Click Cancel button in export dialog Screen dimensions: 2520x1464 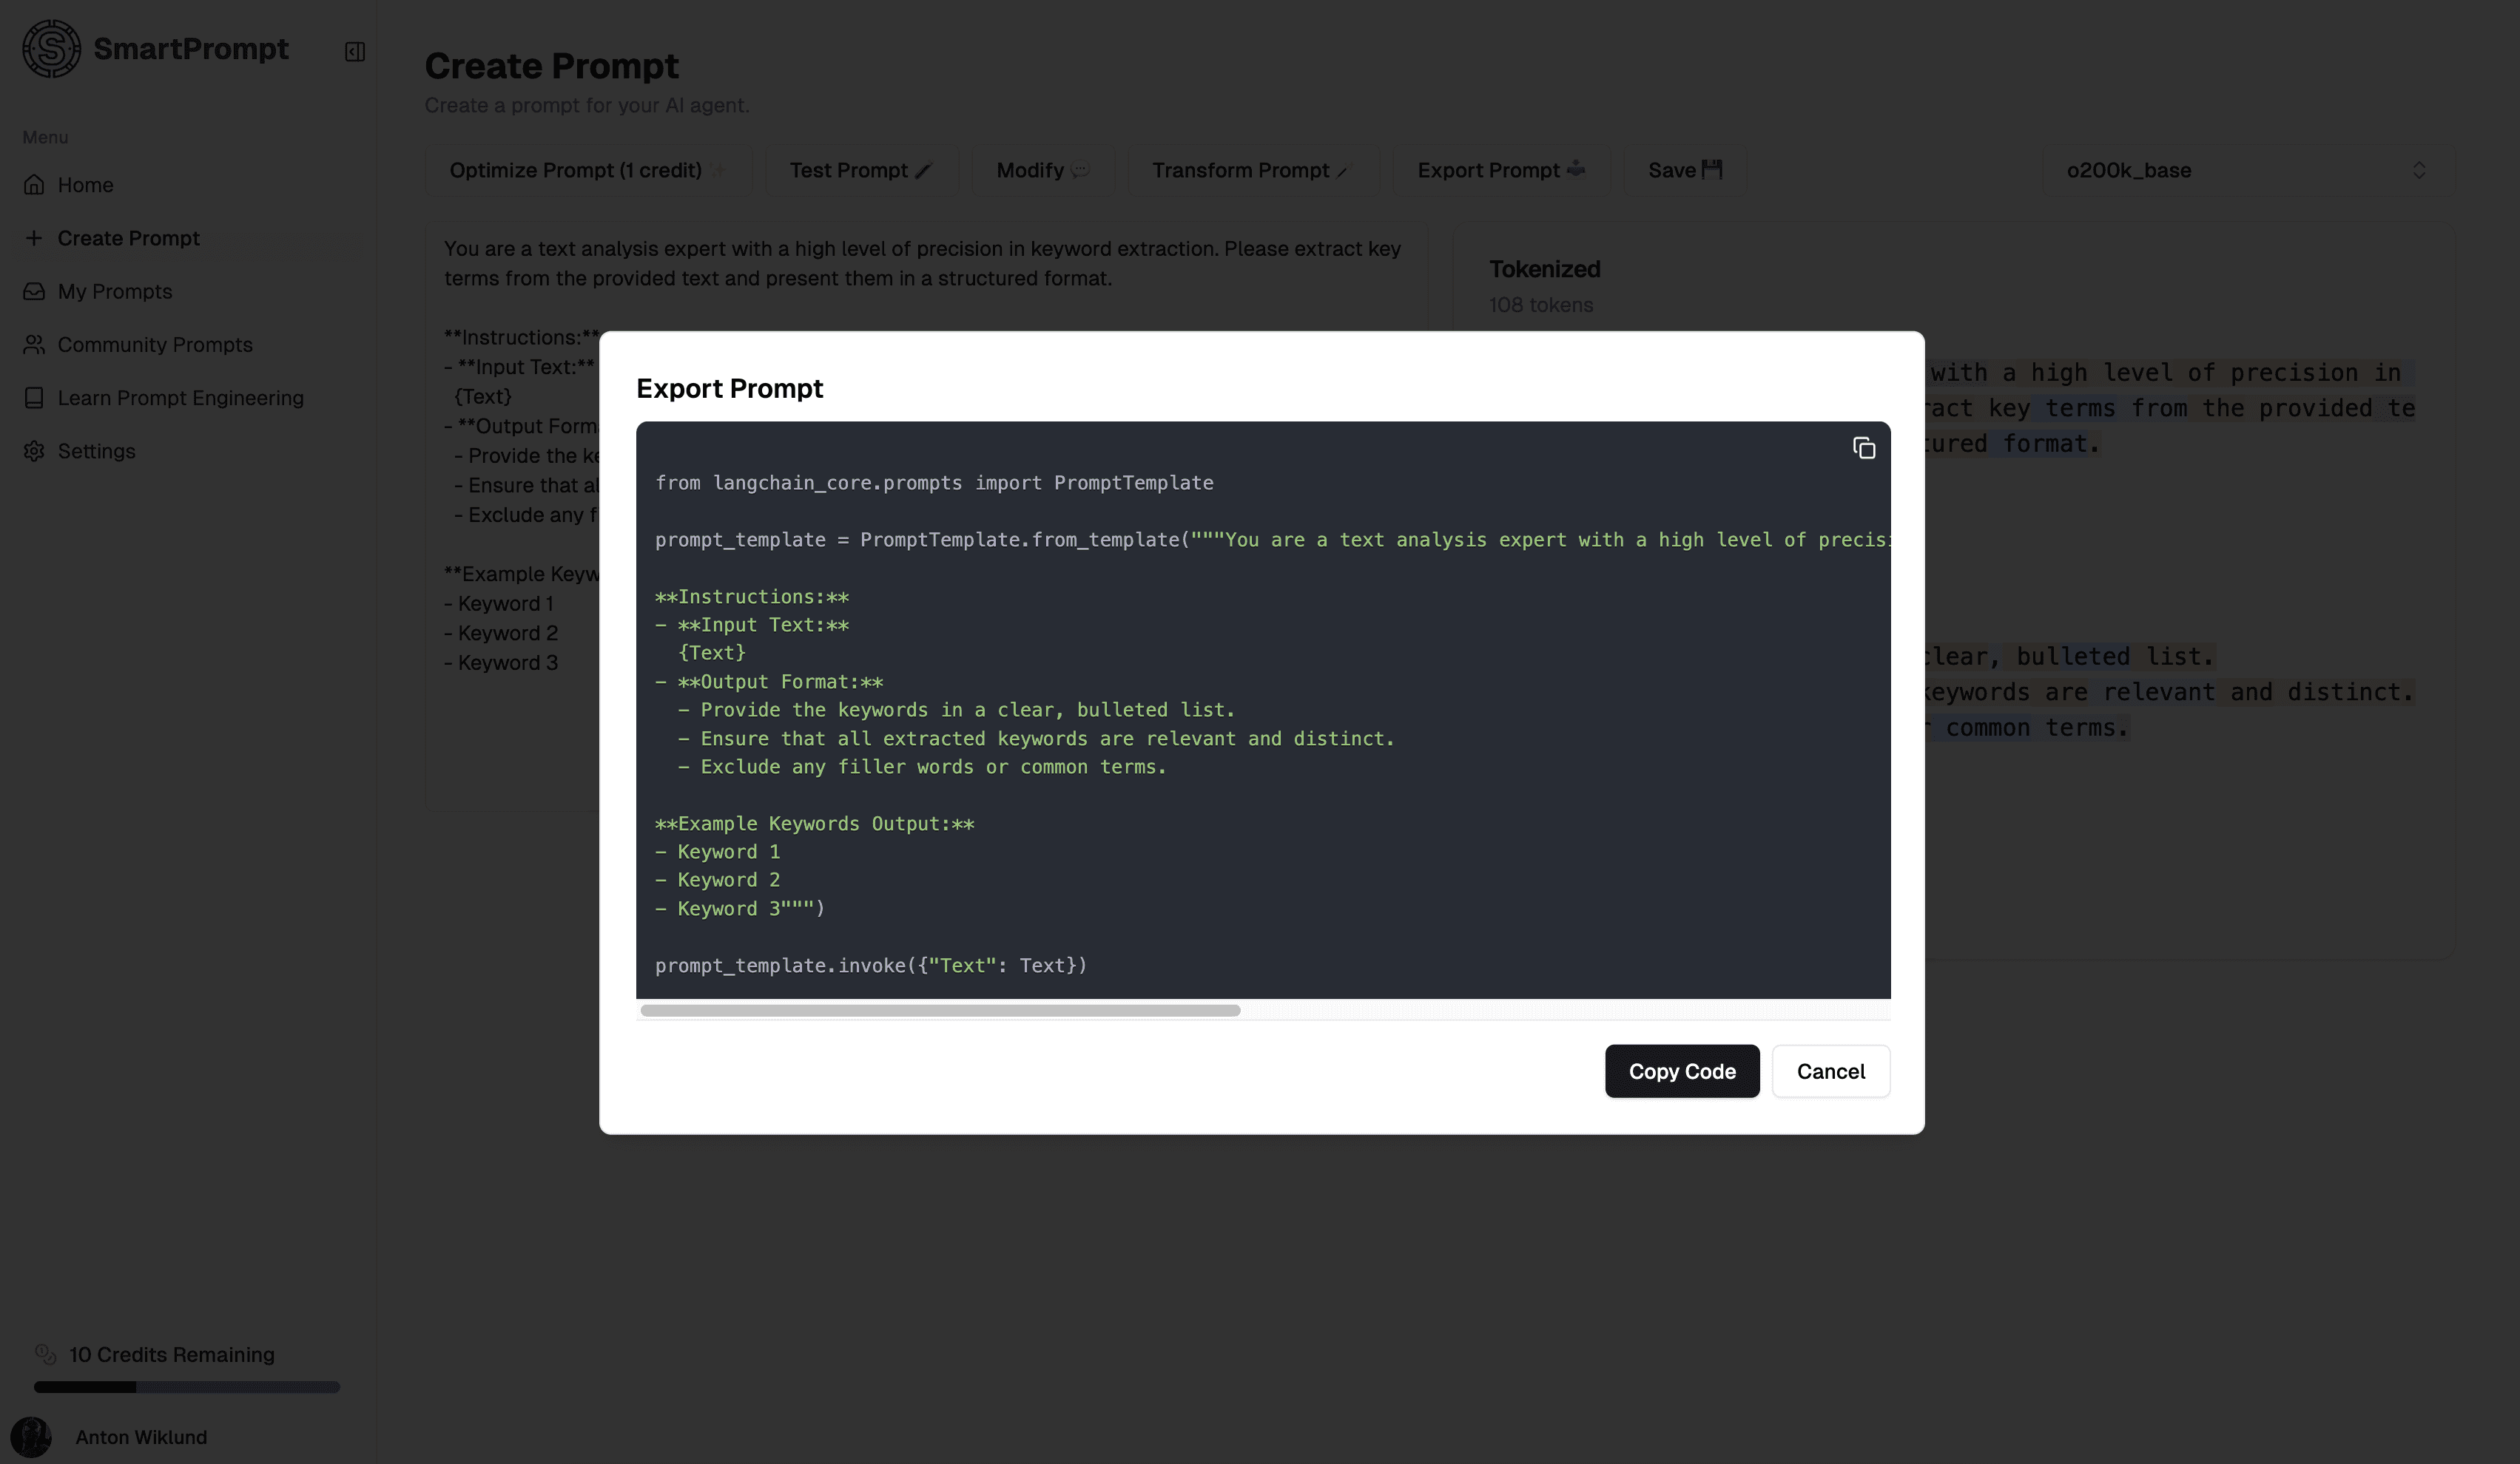point(1830,1070)
